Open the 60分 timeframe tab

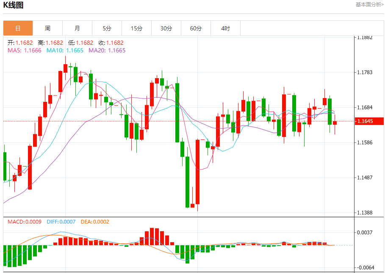click(x=196, y=28)
